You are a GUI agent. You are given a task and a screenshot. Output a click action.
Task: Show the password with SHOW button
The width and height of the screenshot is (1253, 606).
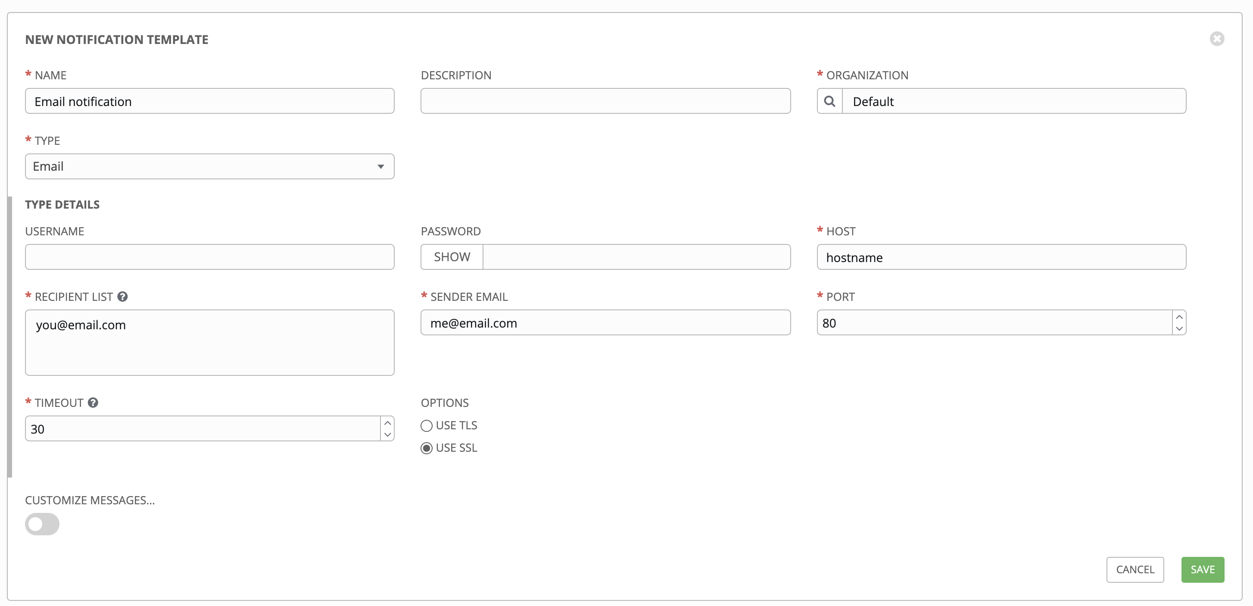[x=452, y=257]
